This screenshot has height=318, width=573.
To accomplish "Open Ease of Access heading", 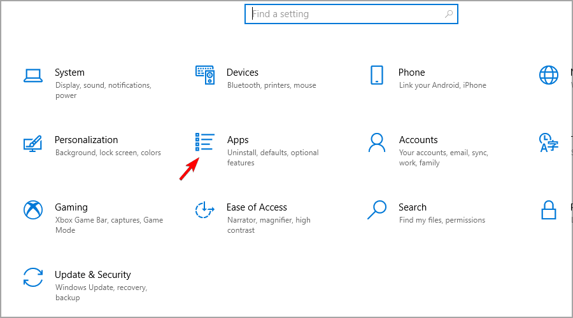I will click(x=257, y=207).
